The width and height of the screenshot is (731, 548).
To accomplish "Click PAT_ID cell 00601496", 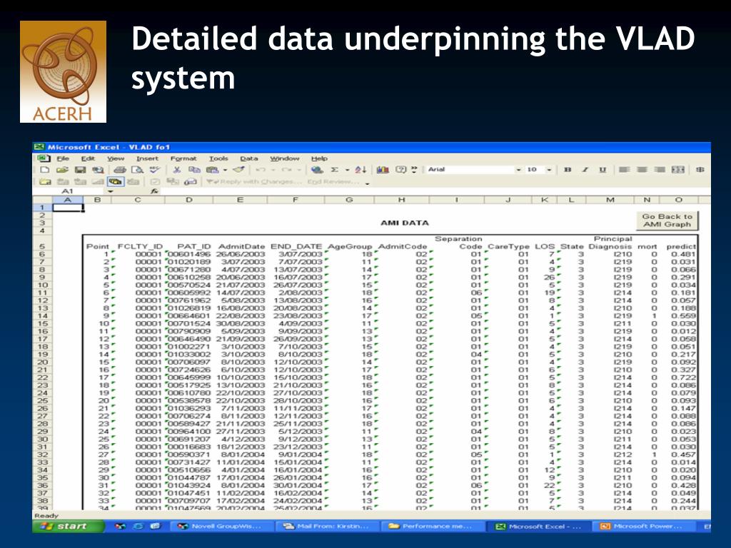I will point(189,255).
